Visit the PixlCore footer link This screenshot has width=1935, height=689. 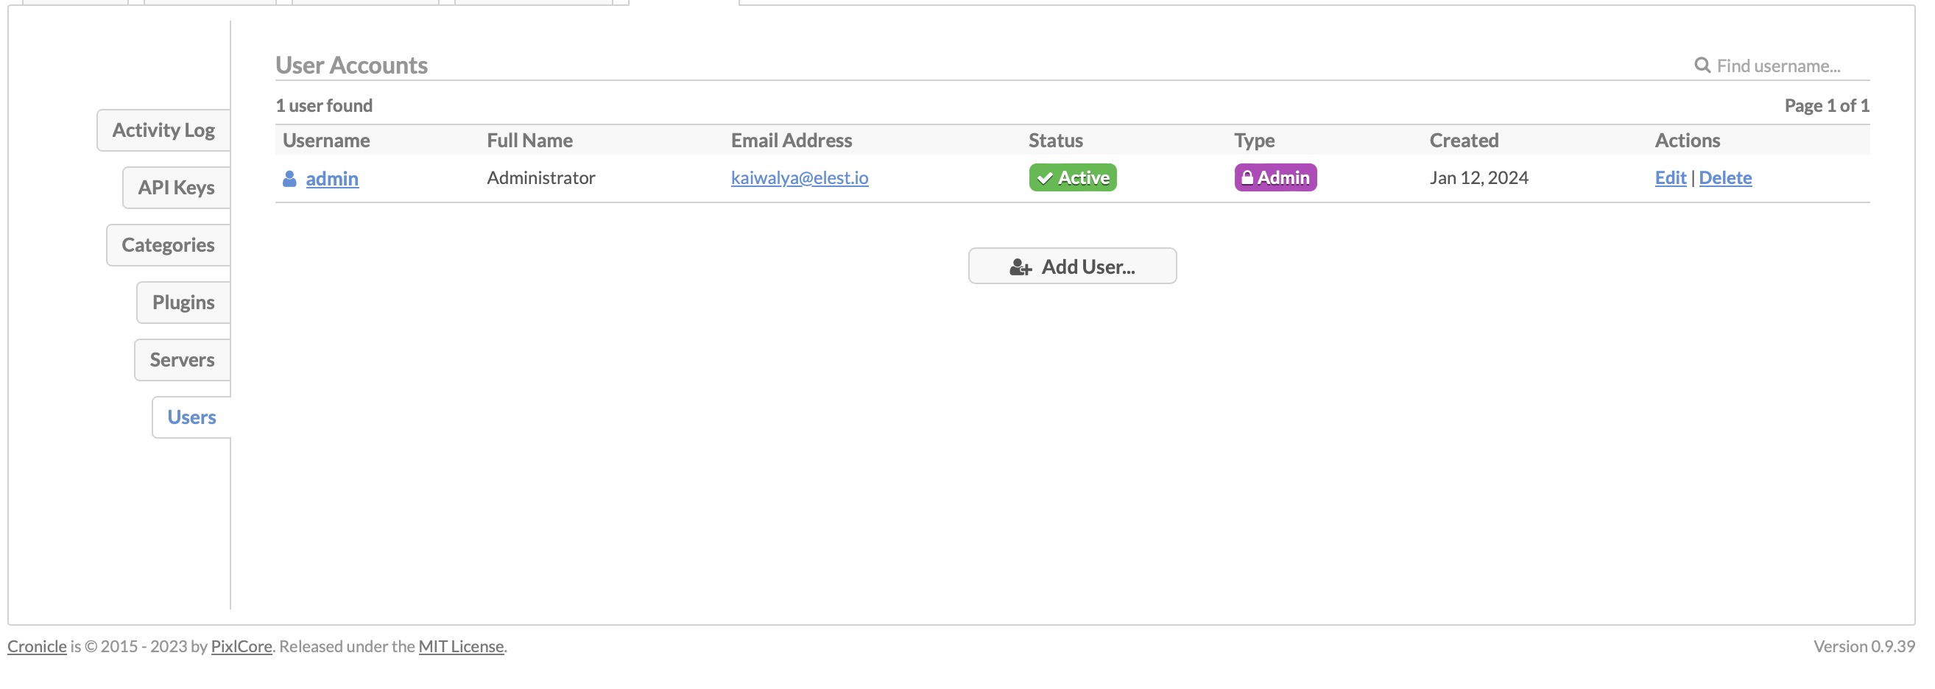241,646
